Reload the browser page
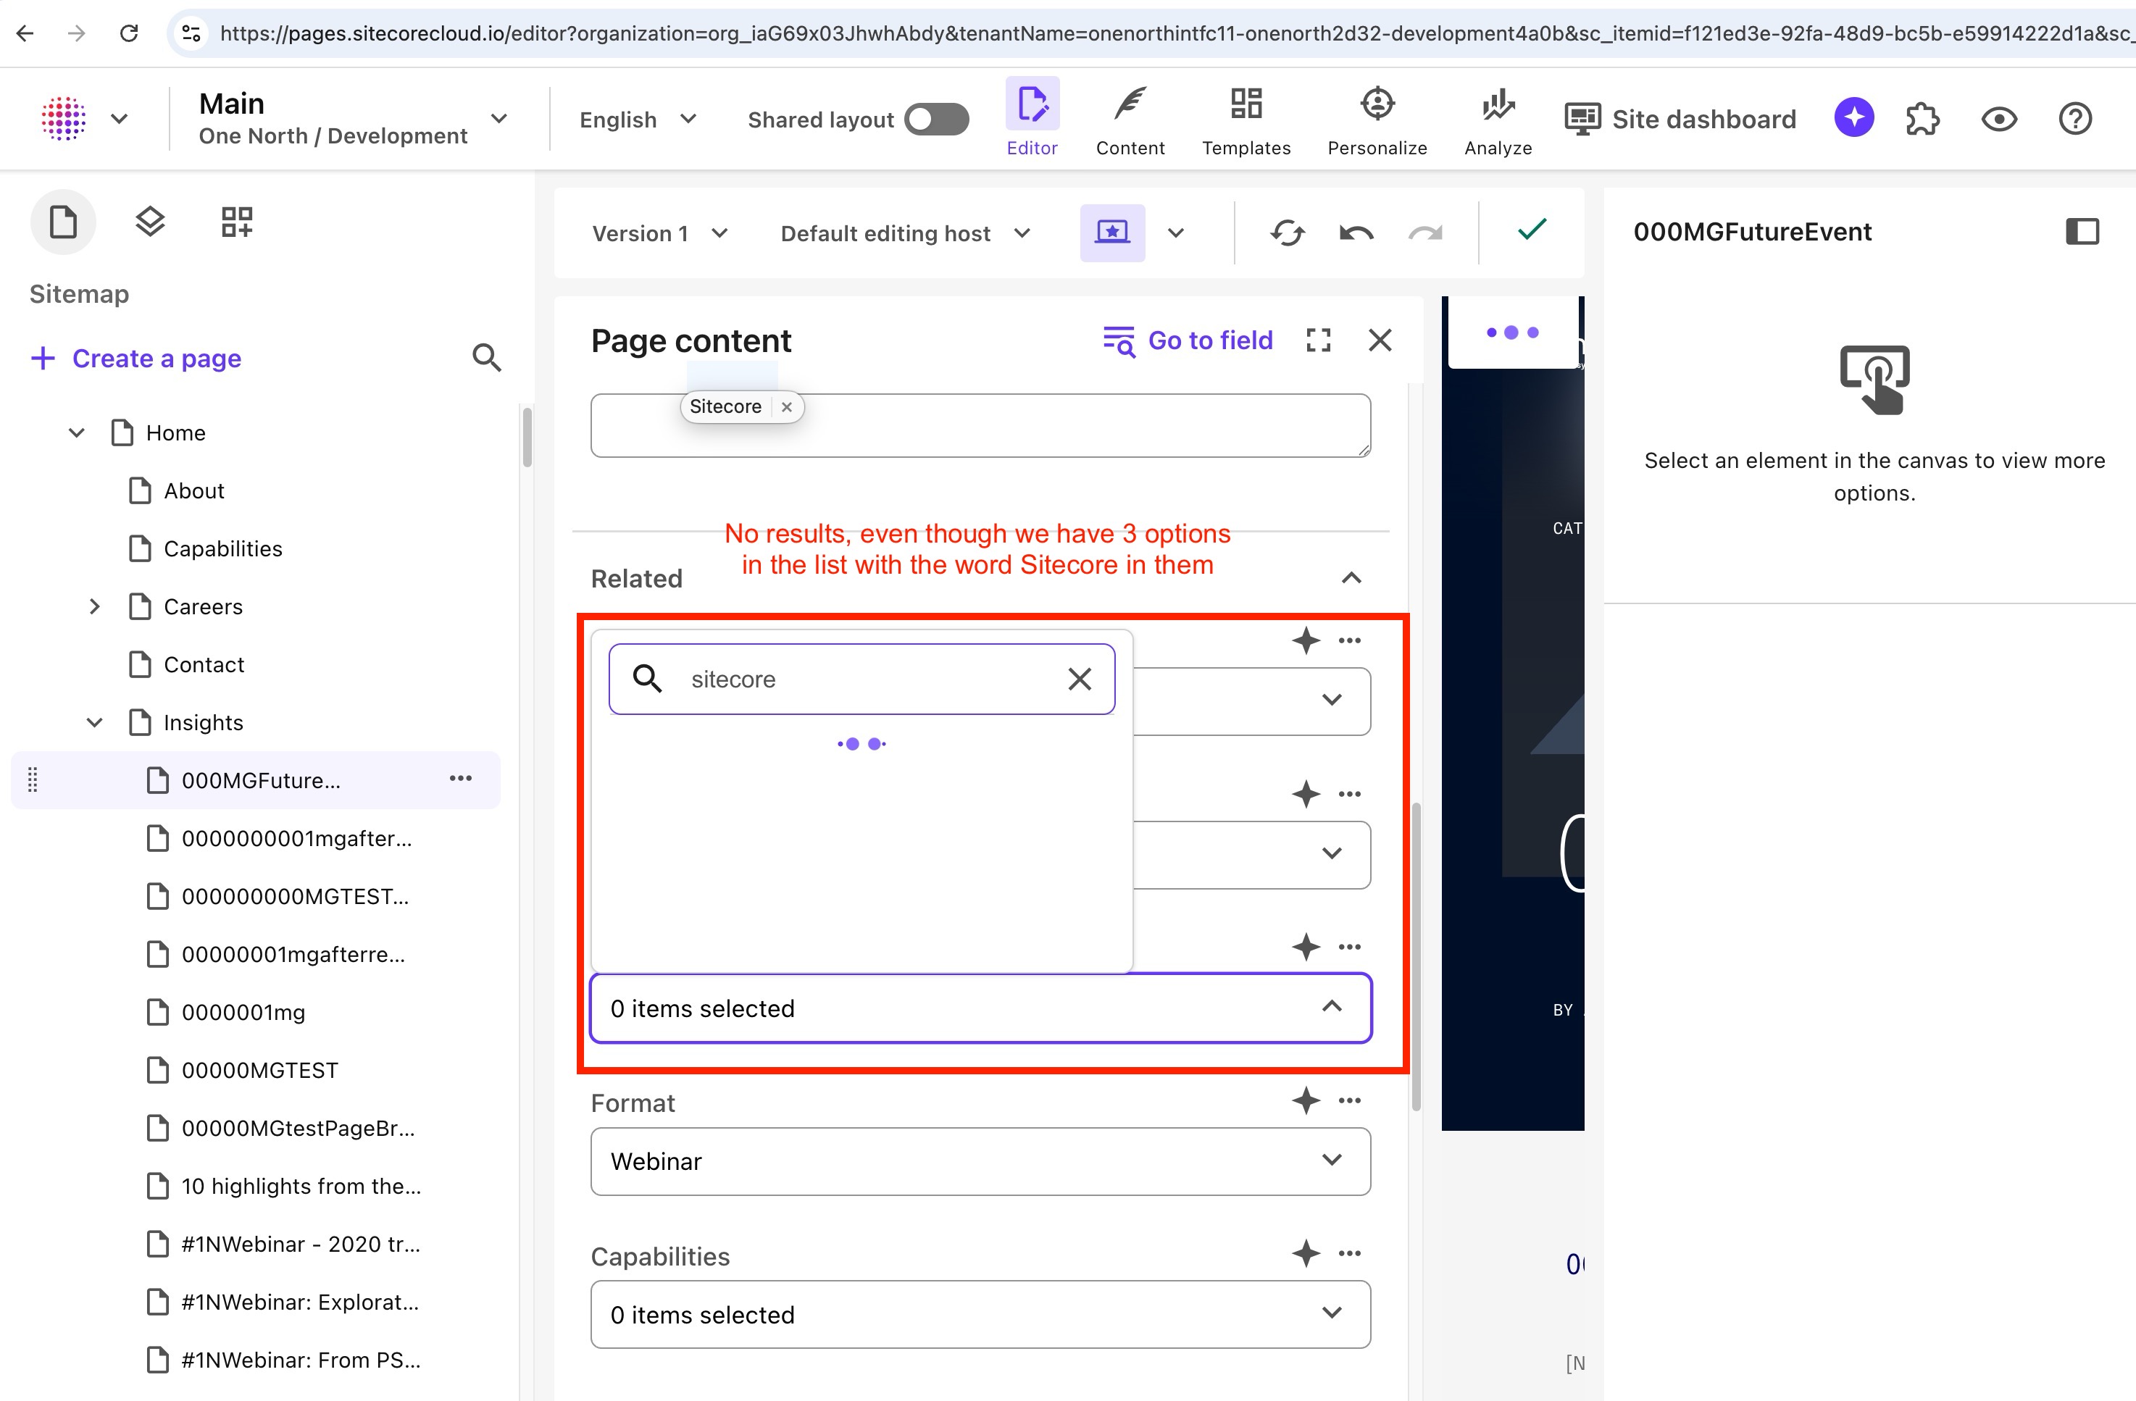The width and height of the screenshot is (2136, 1401). (129, 33)
